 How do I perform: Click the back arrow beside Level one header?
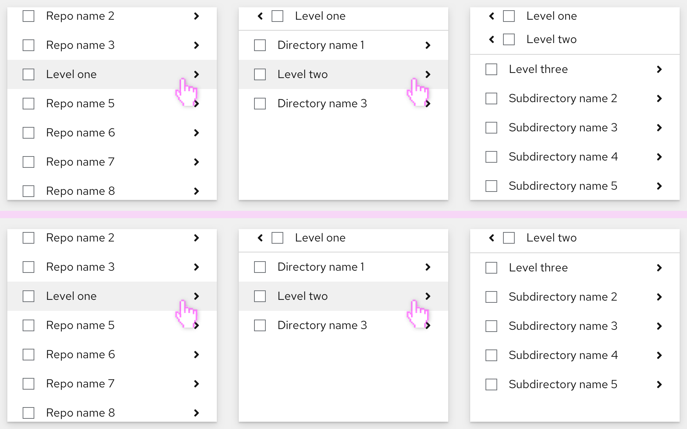[260, 16]
